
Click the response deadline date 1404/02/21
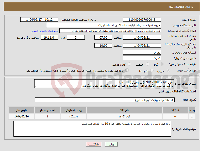(142, 37)
